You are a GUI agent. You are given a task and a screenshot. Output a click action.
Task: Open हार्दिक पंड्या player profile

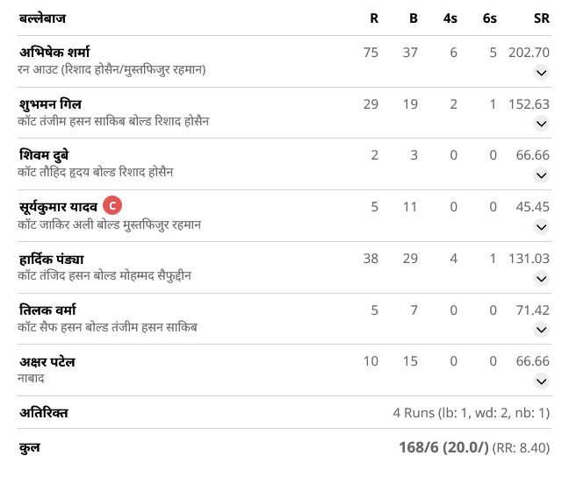[x=52, y=259]
